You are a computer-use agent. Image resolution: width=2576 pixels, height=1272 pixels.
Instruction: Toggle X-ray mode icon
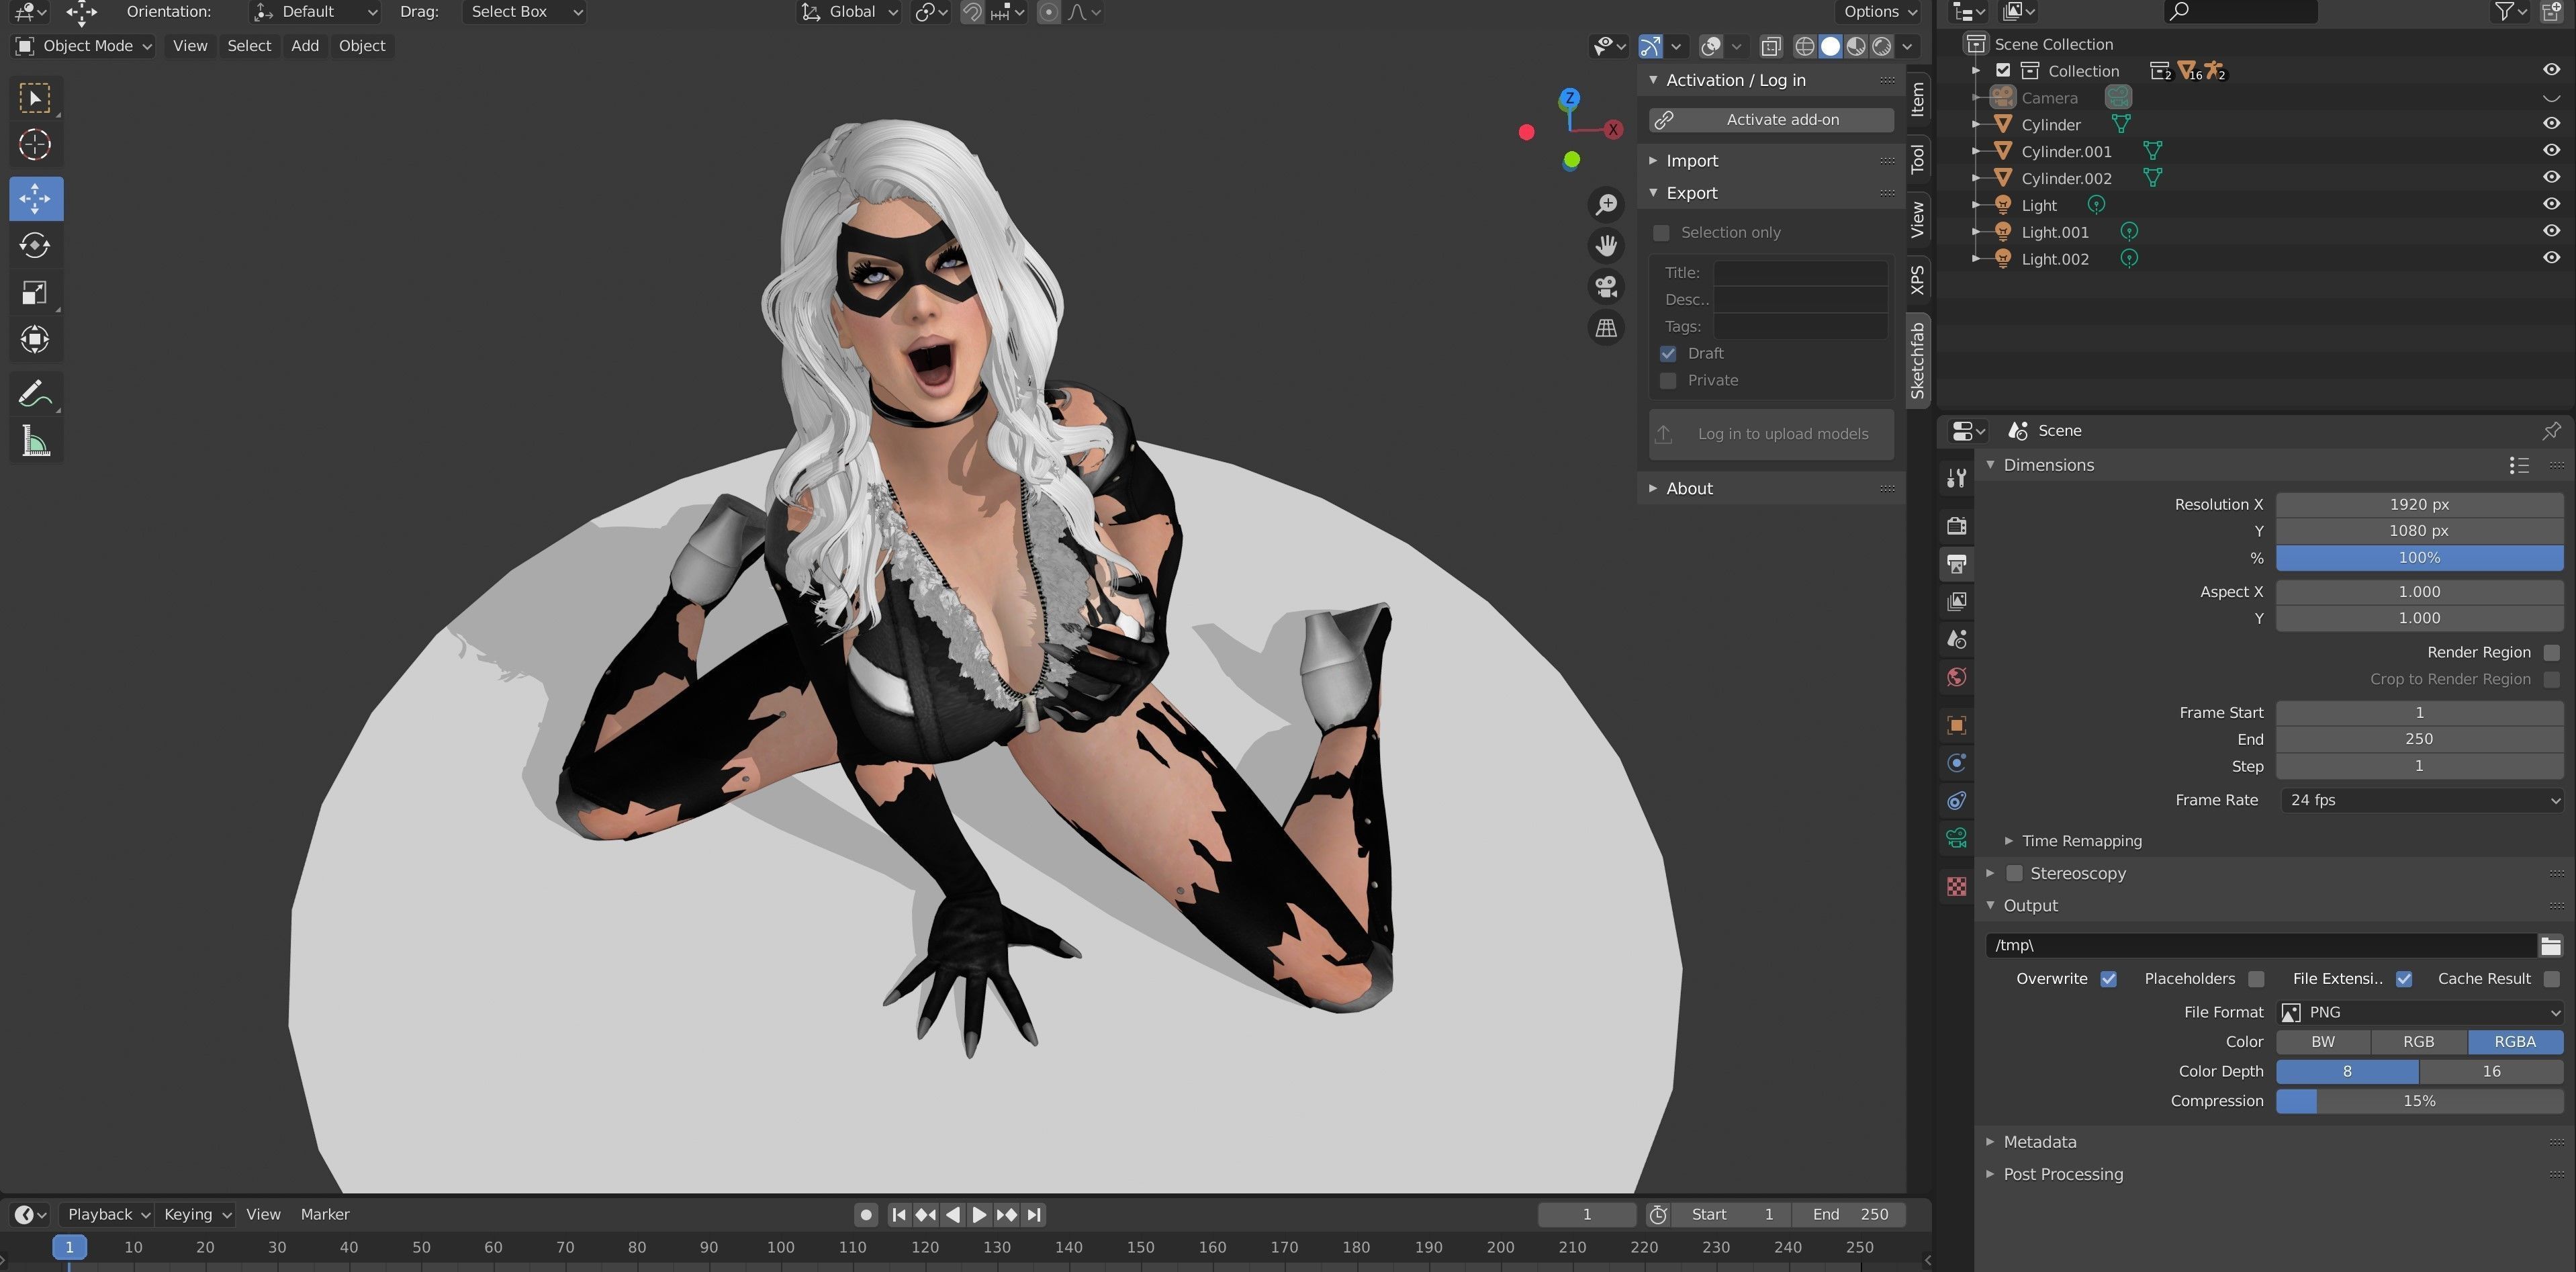tap(1771, 46)
